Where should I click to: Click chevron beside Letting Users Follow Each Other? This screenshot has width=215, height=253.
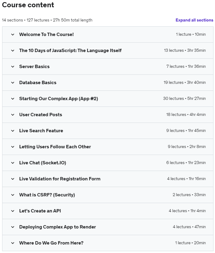[x=13, y=147]
